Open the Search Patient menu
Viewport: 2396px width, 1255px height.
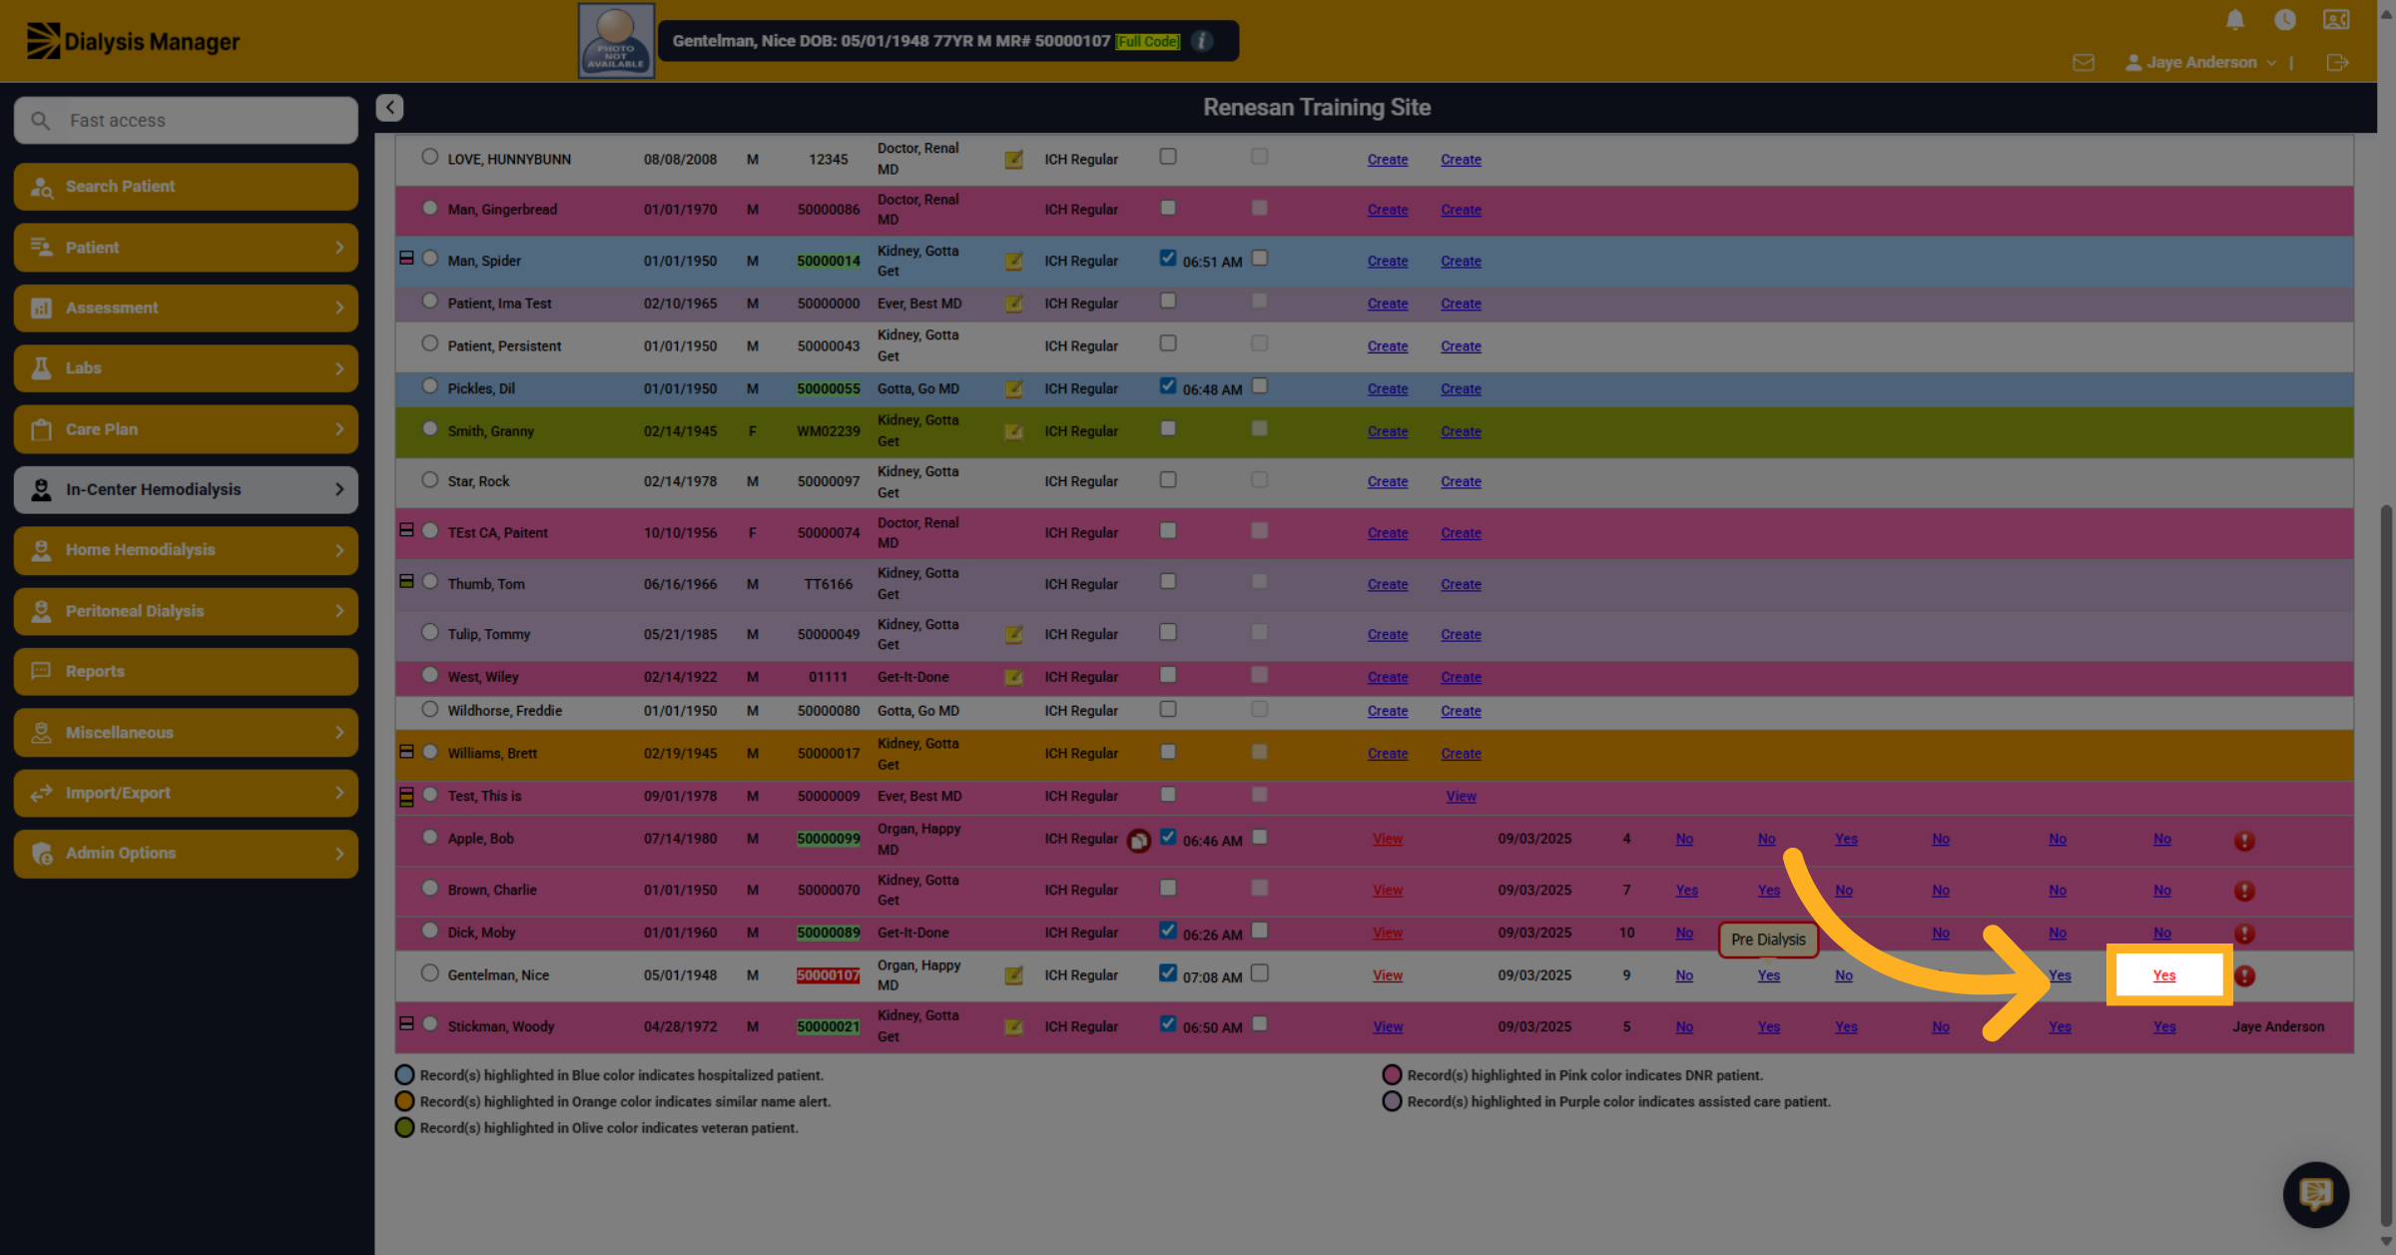click(x=186, y=187)
